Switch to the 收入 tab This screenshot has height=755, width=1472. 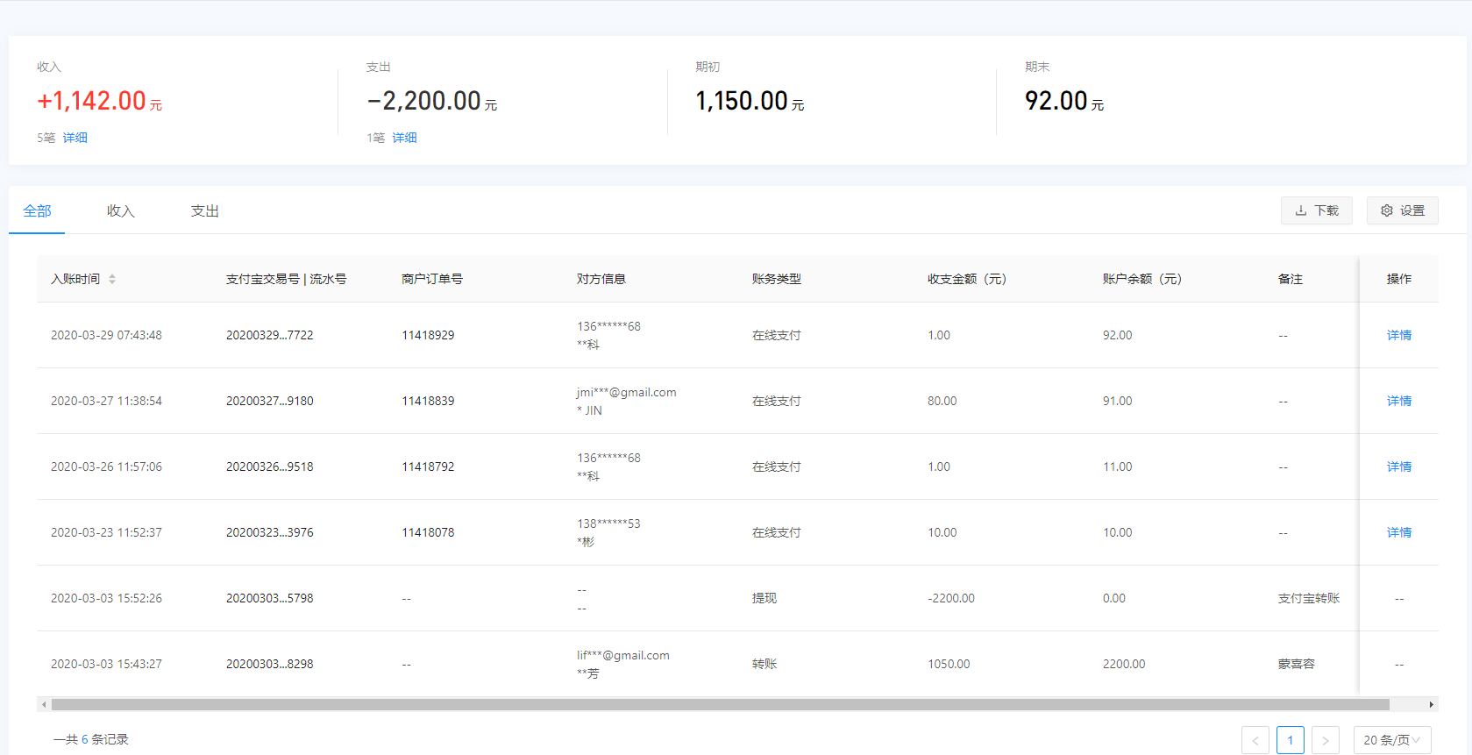tap(121, 210)
